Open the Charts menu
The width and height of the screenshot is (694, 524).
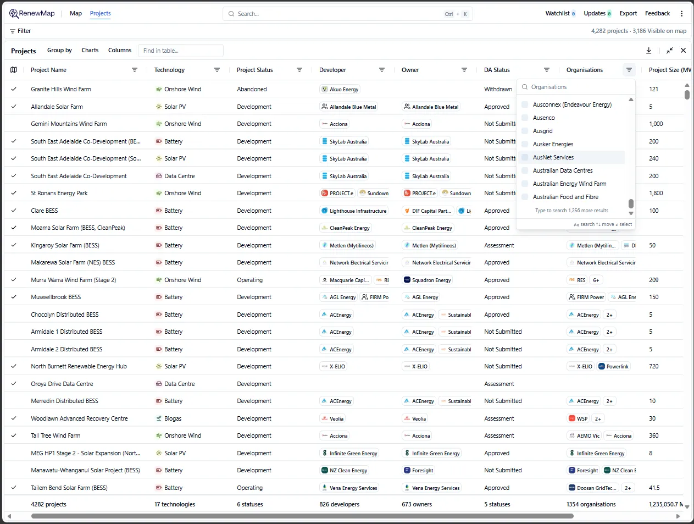[90, 50]
